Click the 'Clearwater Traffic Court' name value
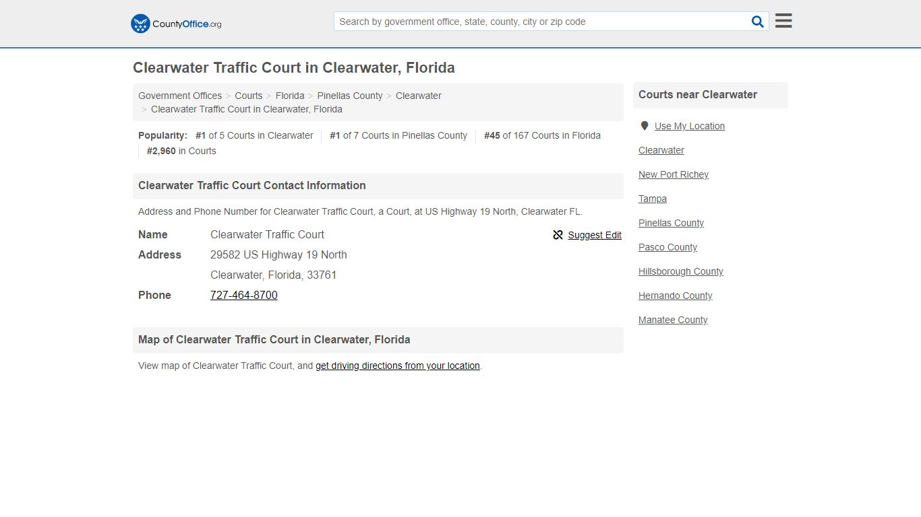This screenshot has height=517, width=921. pyautogui.click(x=267, y=234)
